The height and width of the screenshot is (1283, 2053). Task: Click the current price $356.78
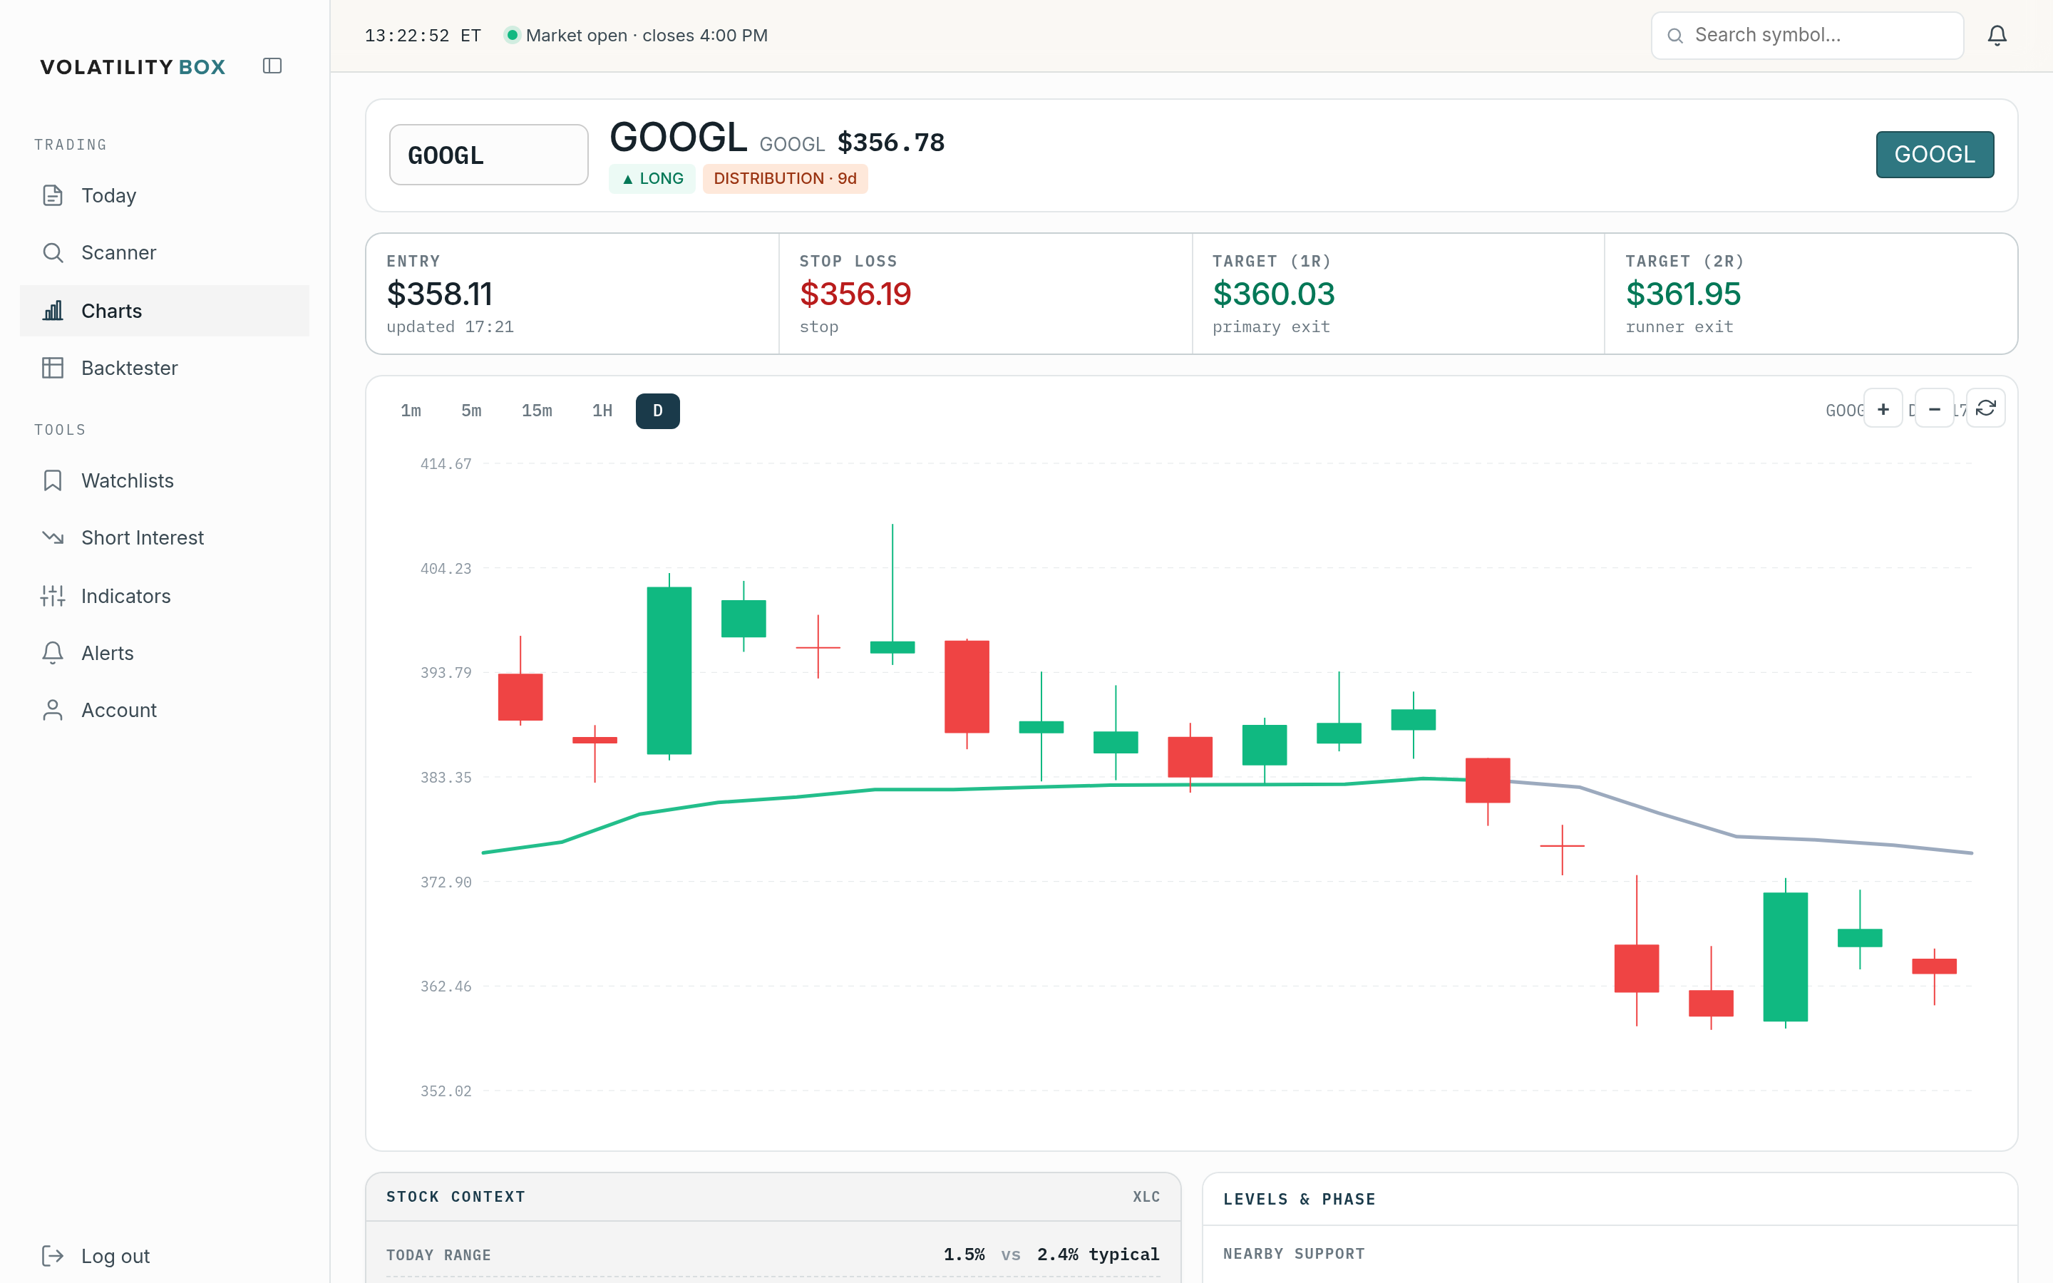pyautogui.click(x=891, y=143)
